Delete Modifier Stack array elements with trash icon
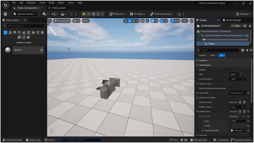 coord(244,112)
